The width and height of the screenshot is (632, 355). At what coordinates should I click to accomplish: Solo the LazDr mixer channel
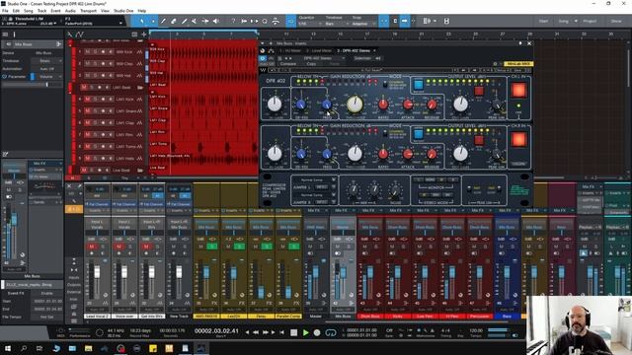click(239, 247)
